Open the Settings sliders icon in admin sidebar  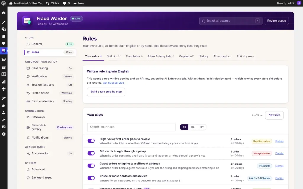pos(4,127)
